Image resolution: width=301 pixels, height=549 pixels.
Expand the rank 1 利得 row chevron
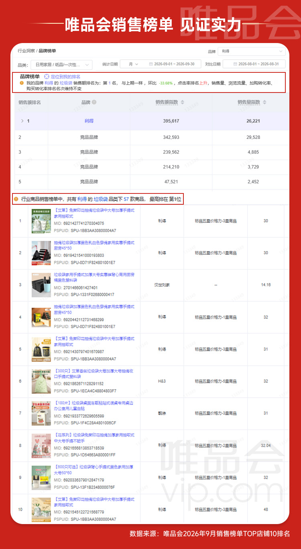(x=22, y=121)
